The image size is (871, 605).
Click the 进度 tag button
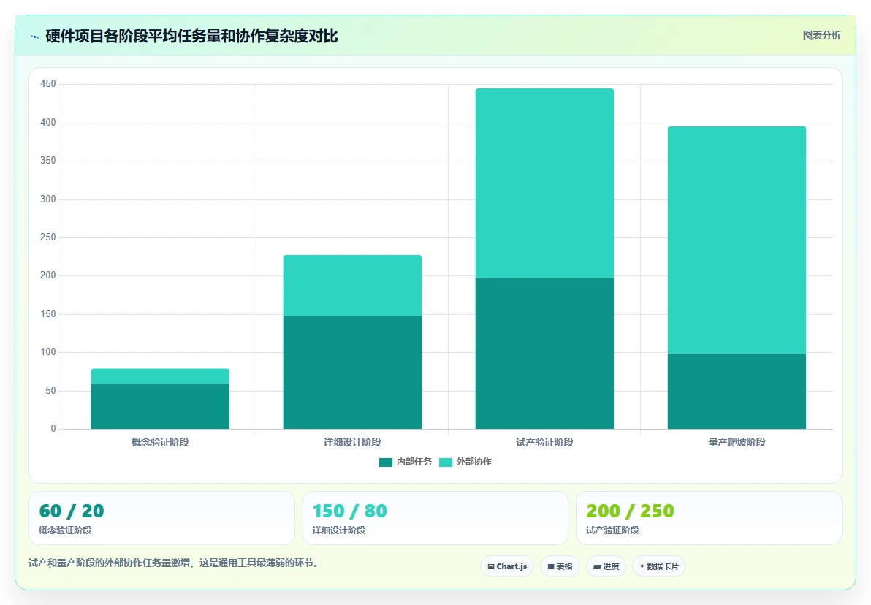606,566
